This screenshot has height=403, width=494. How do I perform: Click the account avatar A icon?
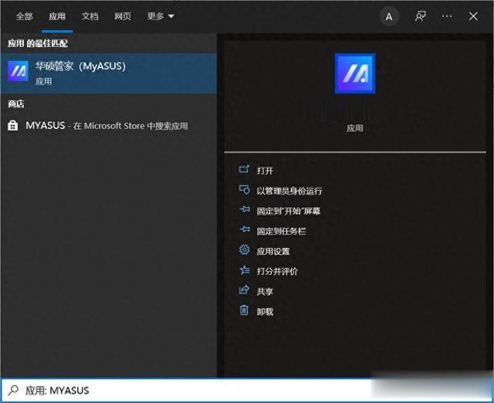click(389, 17)
